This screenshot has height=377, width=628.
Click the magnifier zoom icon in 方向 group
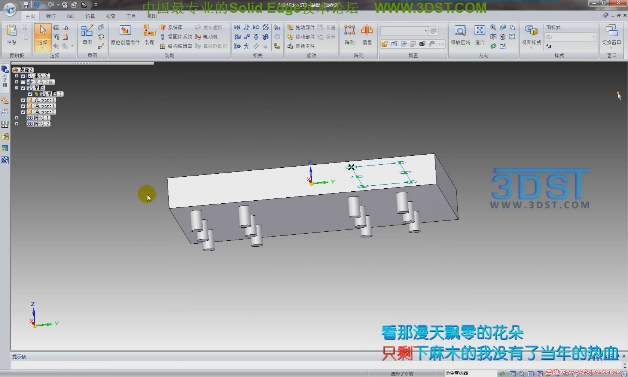493,27
